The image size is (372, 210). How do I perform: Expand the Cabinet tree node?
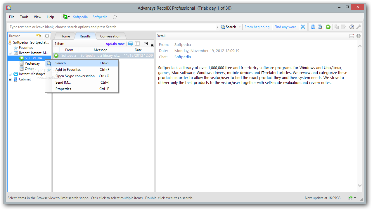click(10, 79)
